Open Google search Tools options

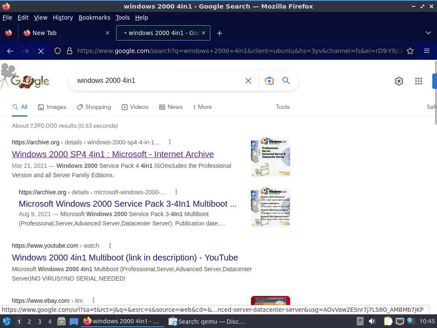click(283, 107)
